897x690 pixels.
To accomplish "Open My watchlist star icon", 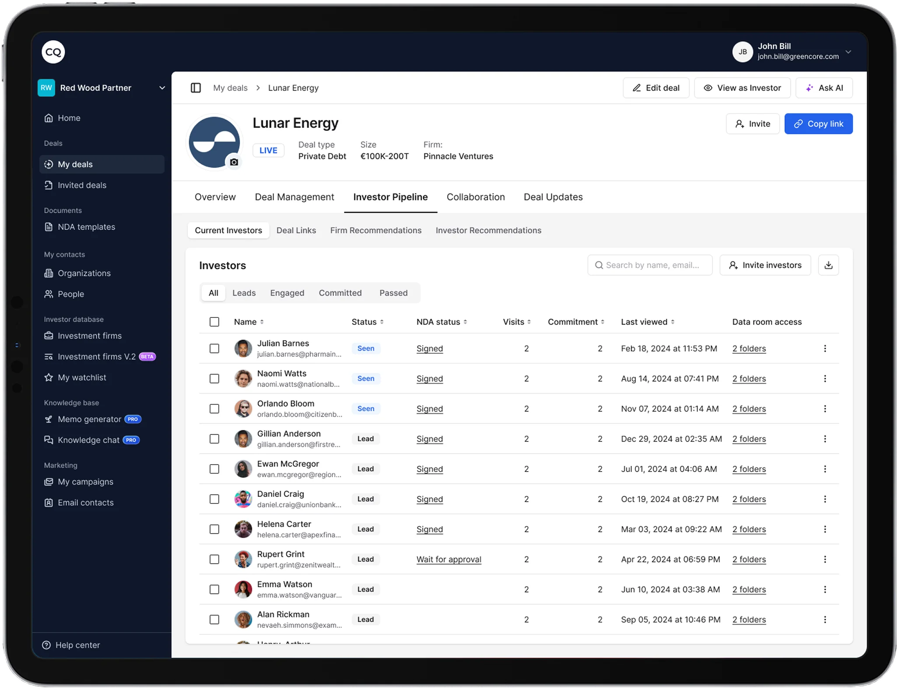I will click(x=49, y=377).
